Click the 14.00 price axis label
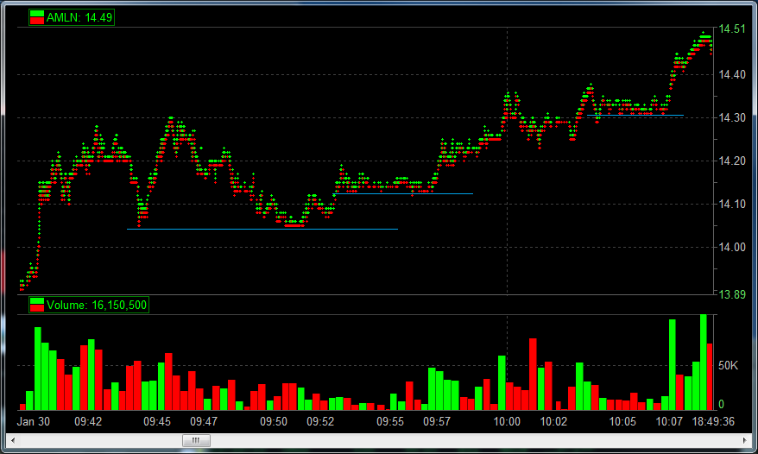The image size is (758, 454). 732,247
